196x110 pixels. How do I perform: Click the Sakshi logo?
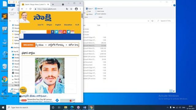click(x=43, y=18)
